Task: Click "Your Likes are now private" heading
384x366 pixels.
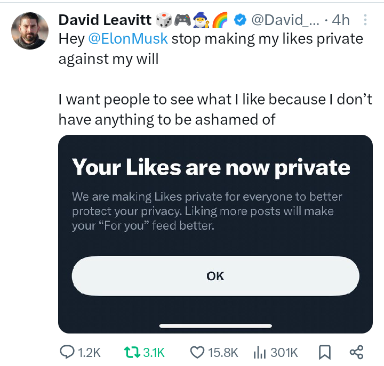Action: coord(211,167)
